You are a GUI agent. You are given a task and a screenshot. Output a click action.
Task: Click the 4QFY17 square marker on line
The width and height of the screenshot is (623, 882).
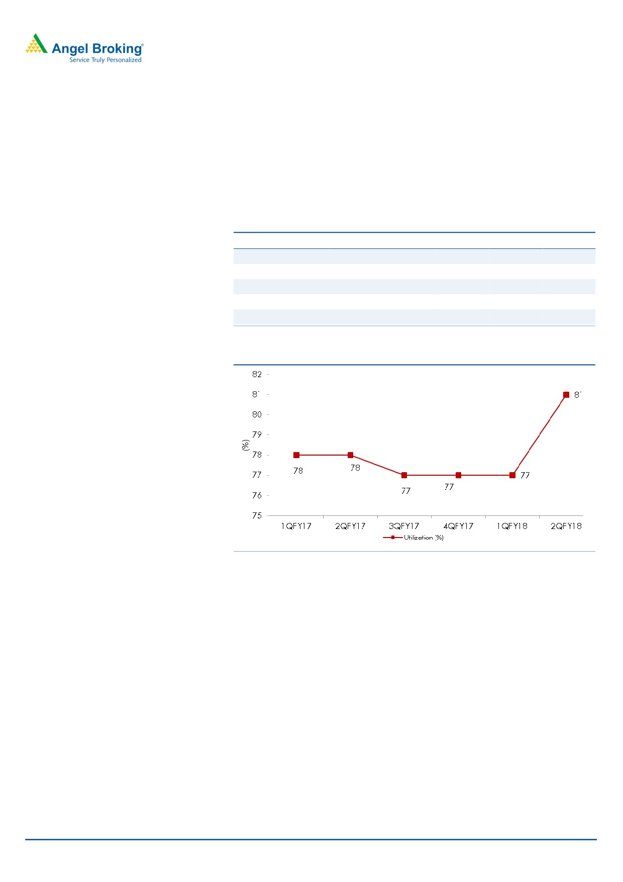pos(458,475)
